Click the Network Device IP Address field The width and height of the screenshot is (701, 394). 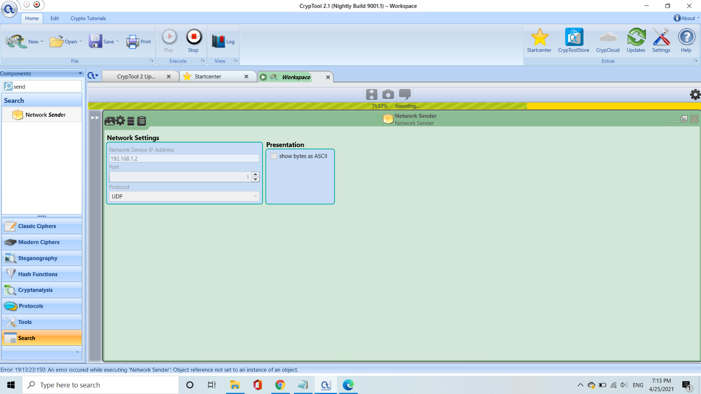[184, 158]
